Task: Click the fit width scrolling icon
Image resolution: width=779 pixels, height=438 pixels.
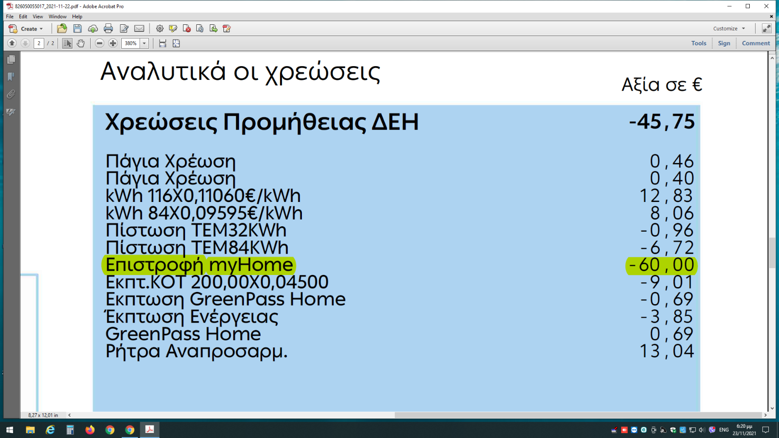Action: point(163,43)
